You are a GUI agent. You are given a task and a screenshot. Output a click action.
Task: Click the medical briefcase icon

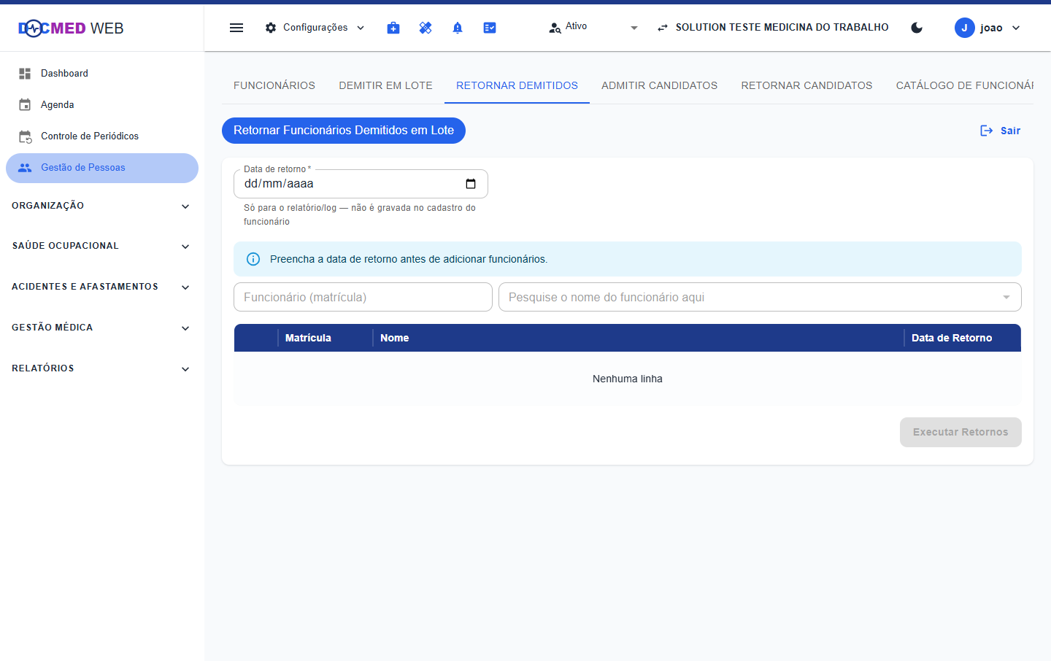pos(393,28)
